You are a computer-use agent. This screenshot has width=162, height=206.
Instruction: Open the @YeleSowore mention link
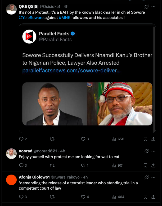pyautogui.click(x=29, y=17)
